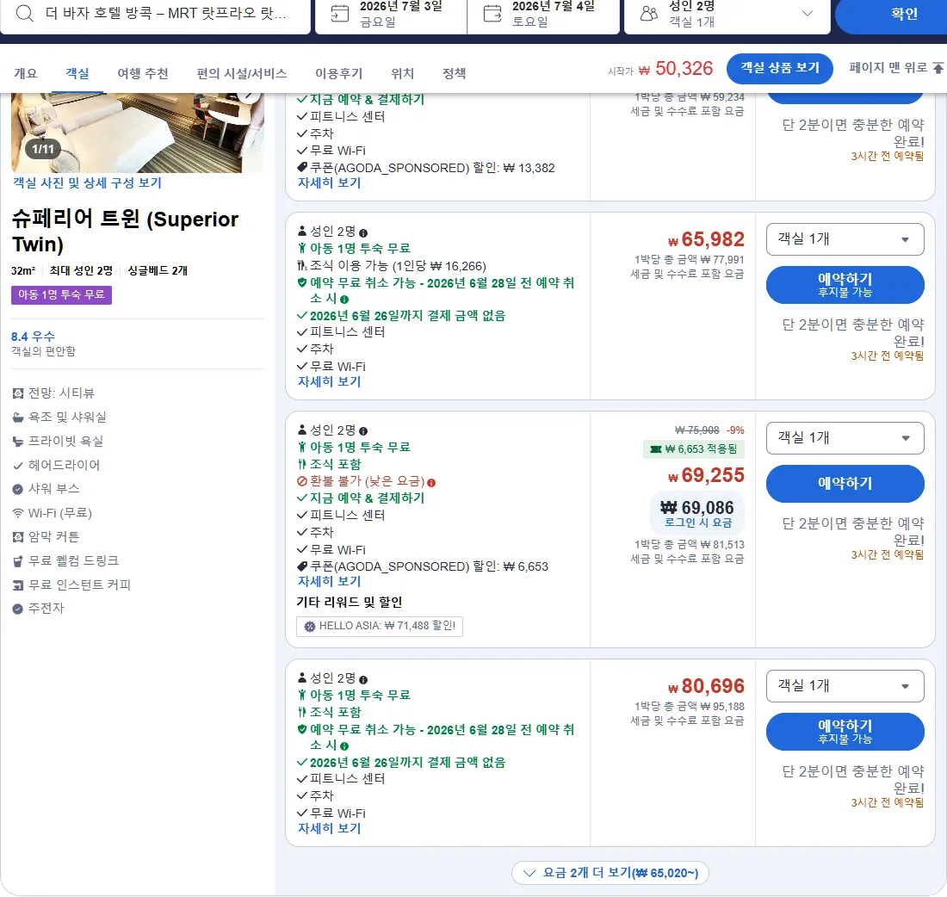
Task: Click the HELLO ASIA ₩71,488 할인 badge
Action: coord(380,627)
